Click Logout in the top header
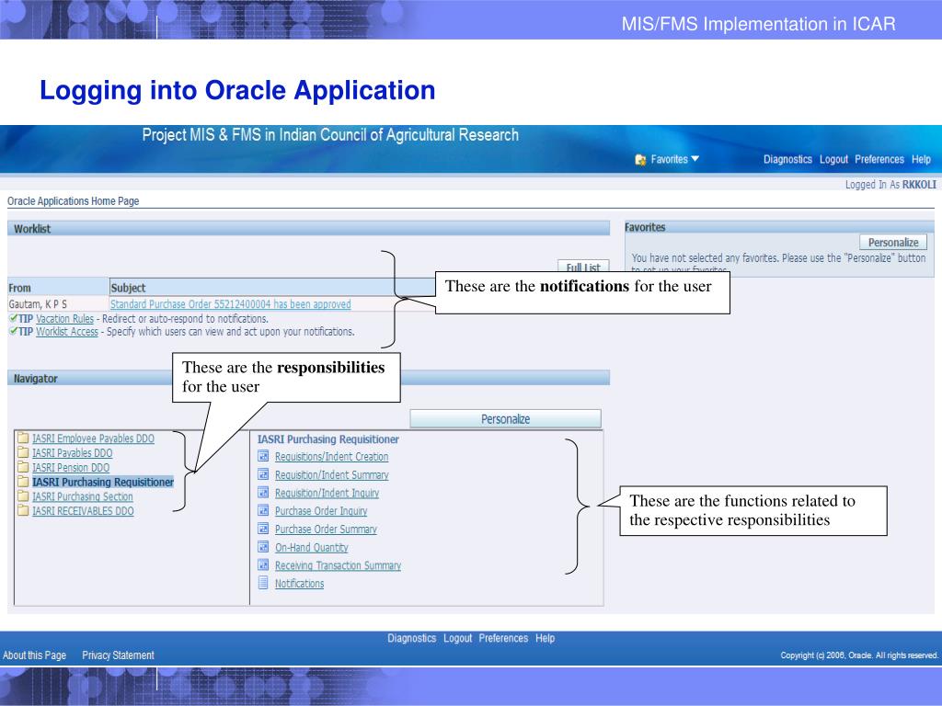The height and width of the screenshot is (706, 942). [833, 160]
